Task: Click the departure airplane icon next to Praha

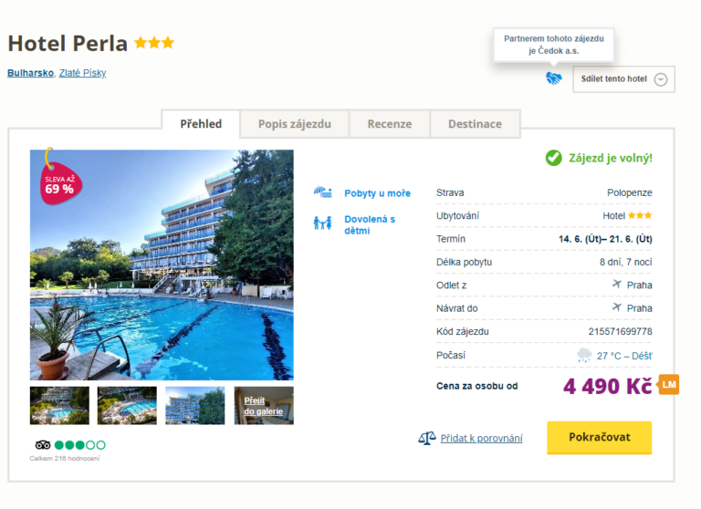Action: 617,285
